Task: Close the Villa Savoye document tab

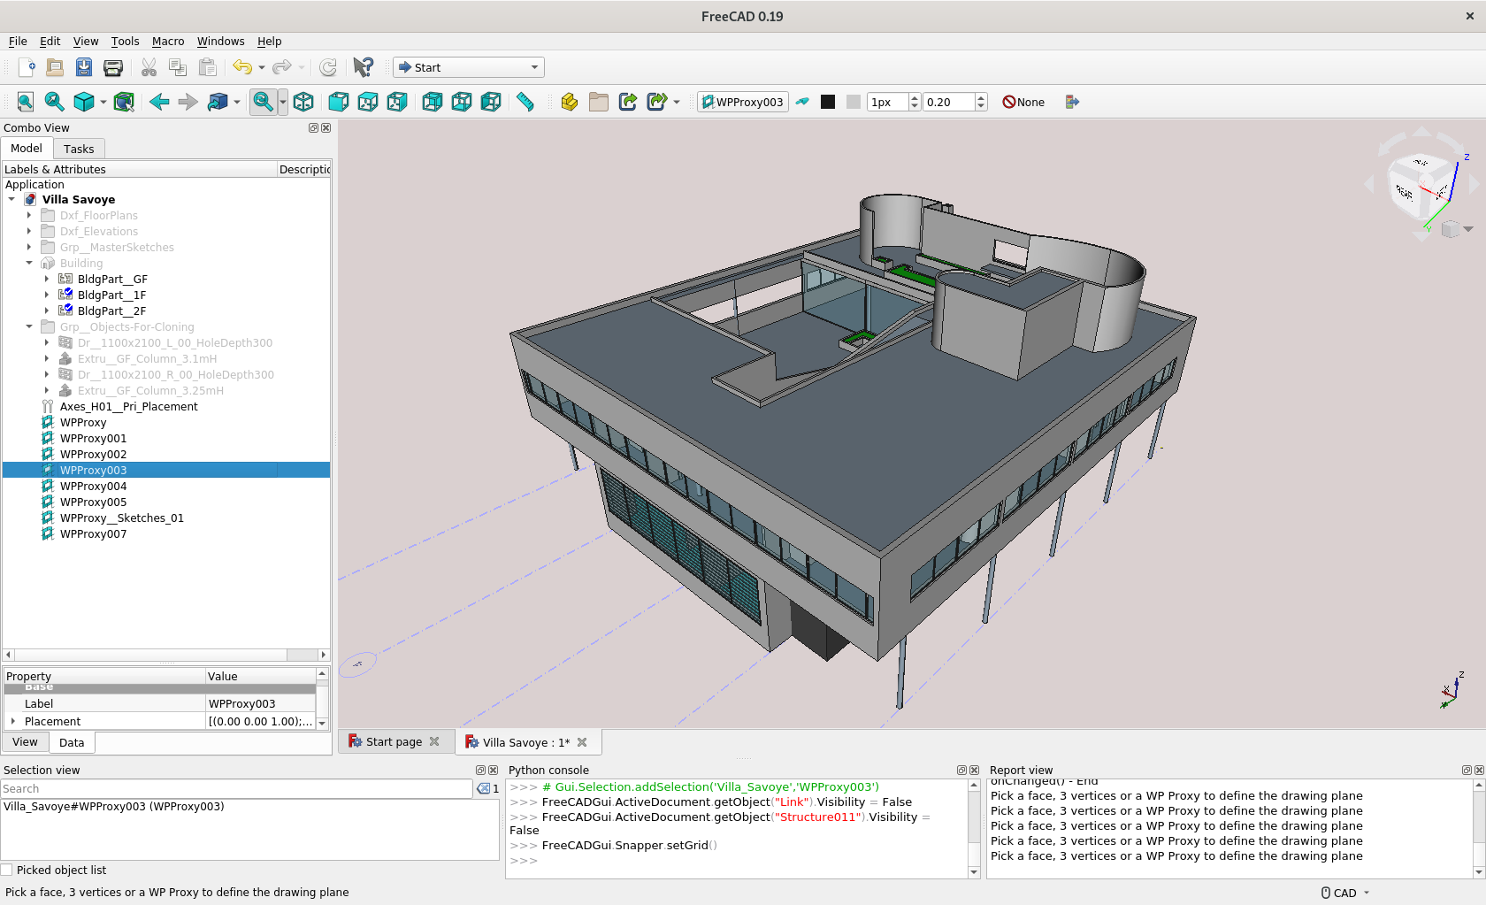Action: (x=582, y=742)
